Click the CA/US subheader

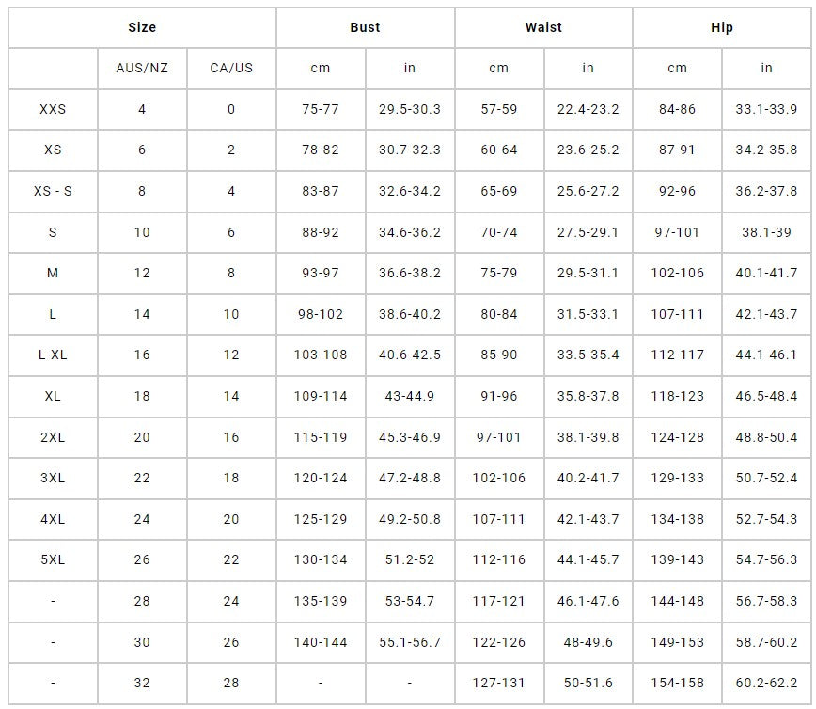[x=231, y=68]
